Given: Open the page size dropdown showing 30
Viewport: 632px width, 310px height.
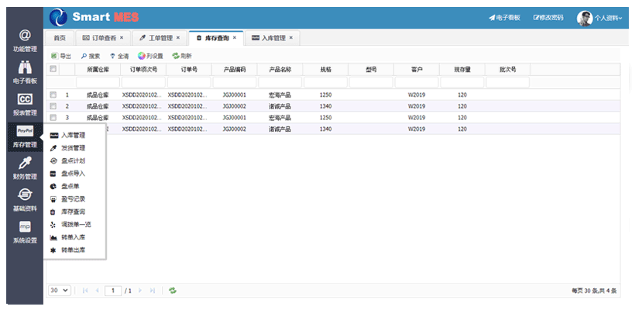Looking at the screenshot, I should [x=60, y=290].
